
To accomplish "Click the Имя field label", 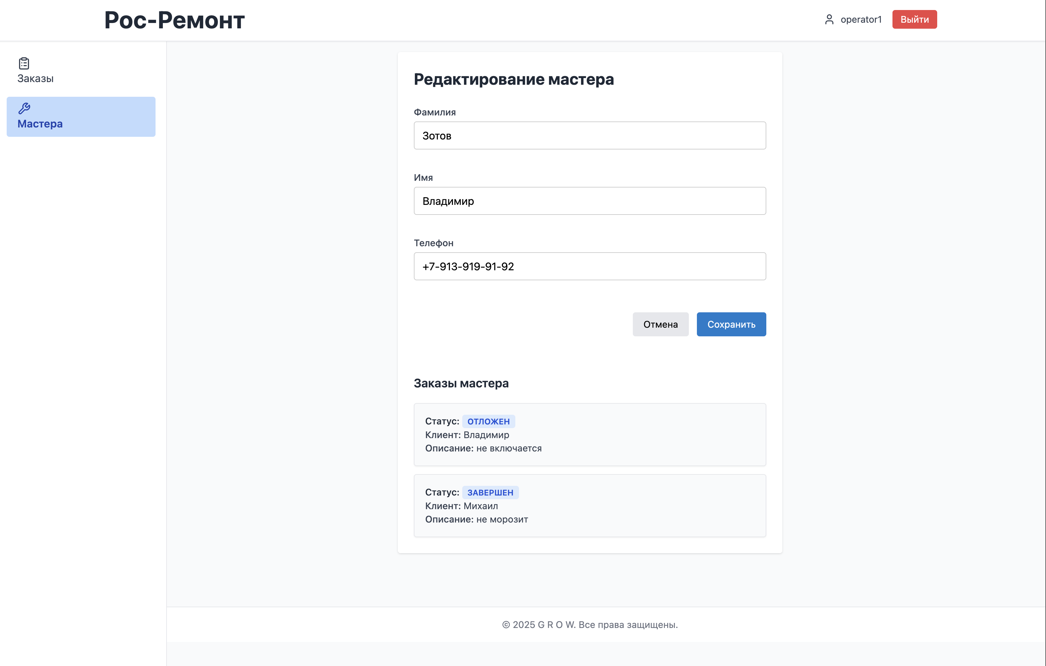I will click(x=423, y=178).
